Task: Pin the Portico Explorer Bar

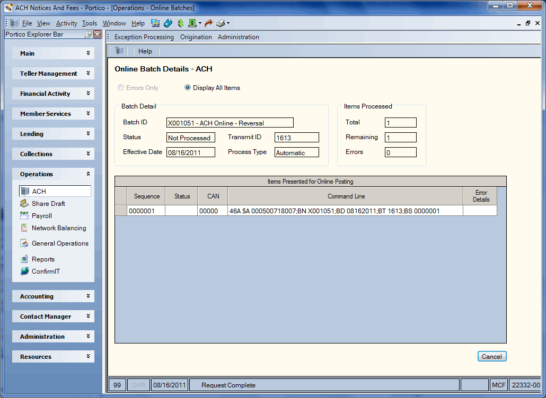Action: (x=89, y=34)
